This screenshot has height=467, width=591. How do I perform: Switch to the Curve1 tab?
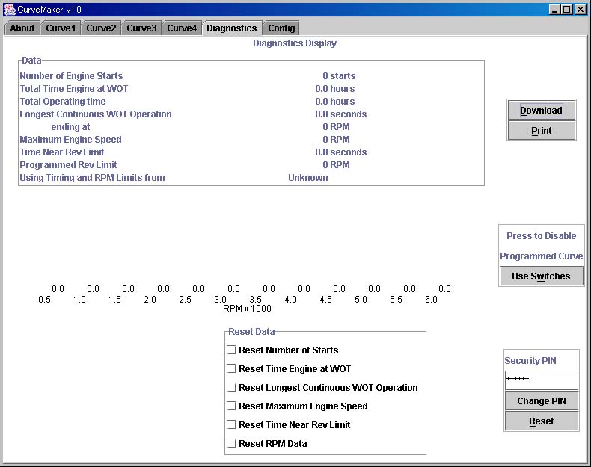point(61,28)
